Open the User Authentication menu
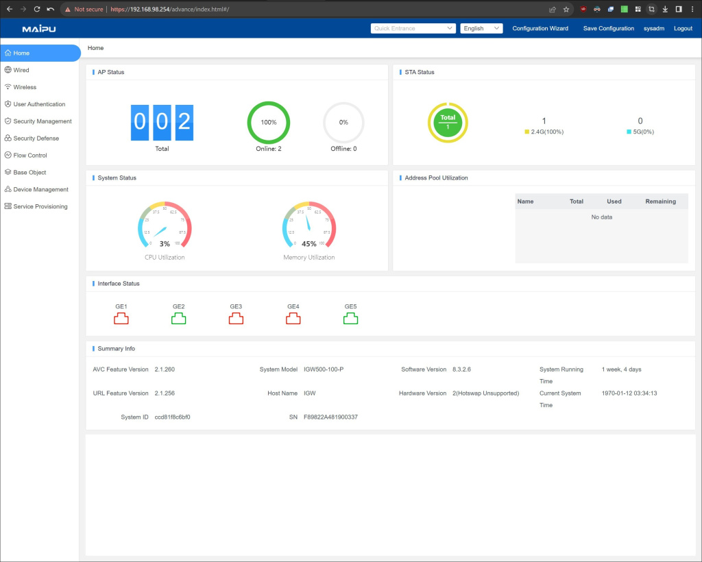 coord(39,103)
